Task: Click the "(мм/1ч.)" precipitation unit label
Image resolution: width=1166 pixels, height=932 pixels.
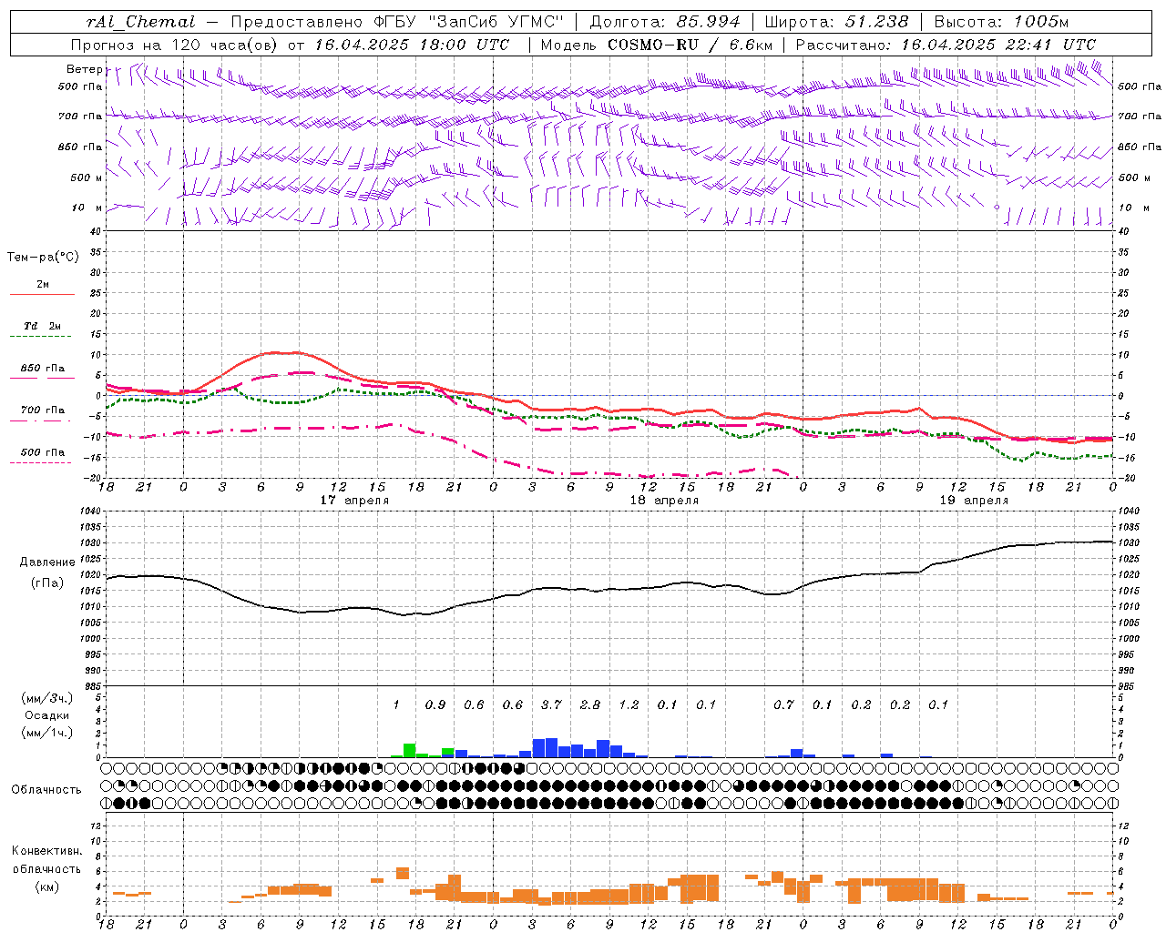Action: (47, 733)
